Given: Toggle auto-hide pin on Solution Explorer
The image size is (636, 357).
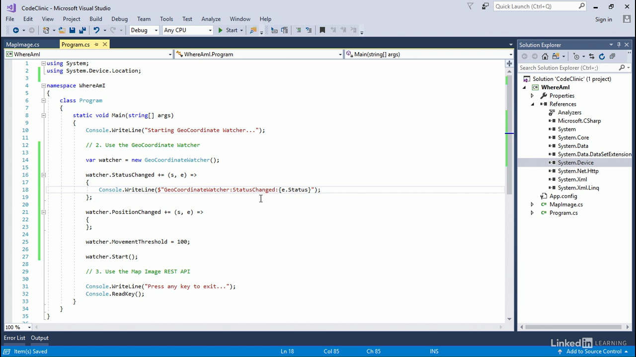Looking at the screenshot, I should tap(619, 45).
